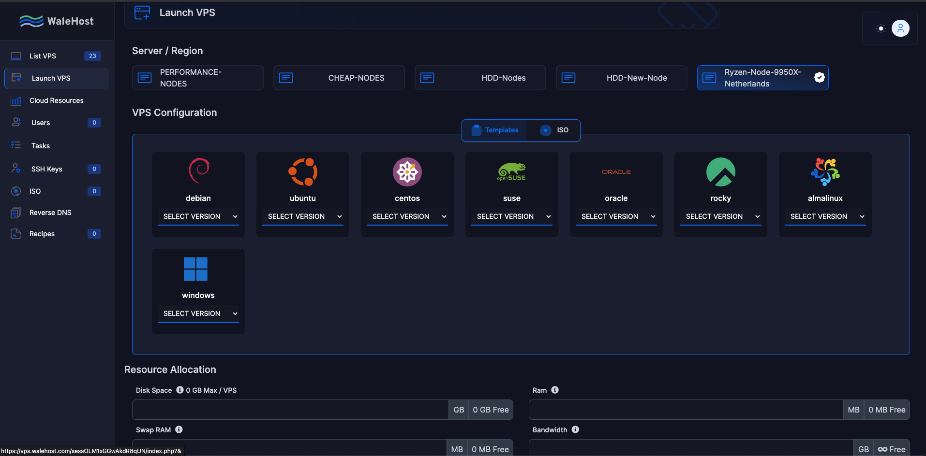The image size is (926, 456).
Task: Click the '0 GB Free' disk label
Action: click(491, 410)
